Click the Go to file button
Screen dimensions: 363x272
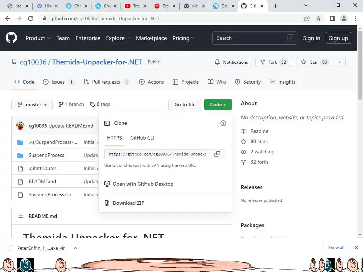point(185,104)
